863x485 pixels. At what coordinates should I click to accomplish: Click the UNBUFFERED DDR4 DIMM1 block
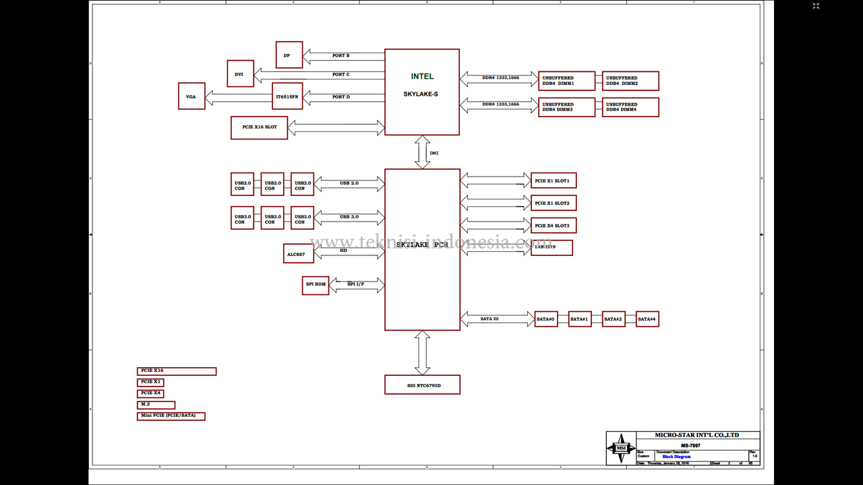567,81
